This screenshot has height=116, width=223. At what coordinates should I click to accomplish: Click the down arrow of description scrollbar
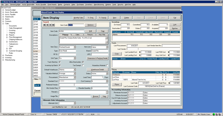pyautogui.click(x=106, y=42)
